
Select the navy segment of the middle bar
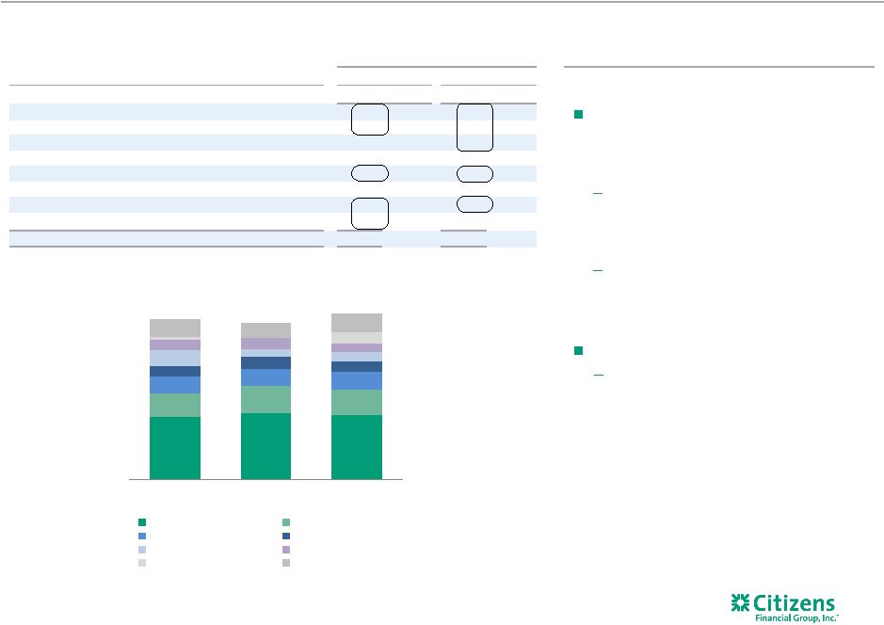266,363
